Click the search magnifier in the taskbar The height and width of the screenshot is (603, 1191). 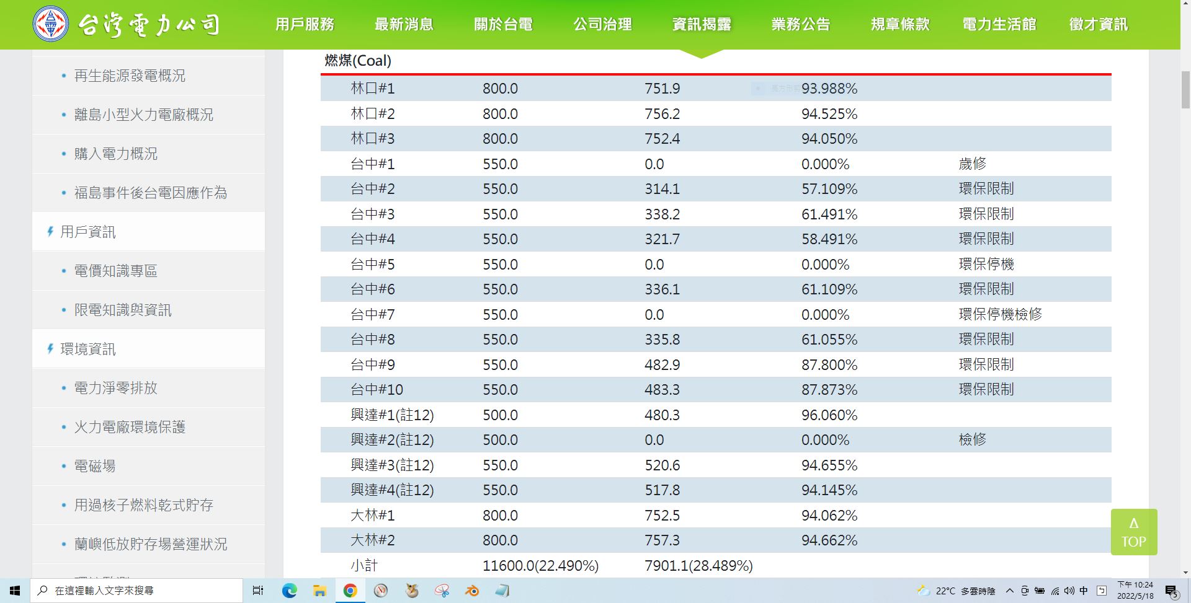42,591
